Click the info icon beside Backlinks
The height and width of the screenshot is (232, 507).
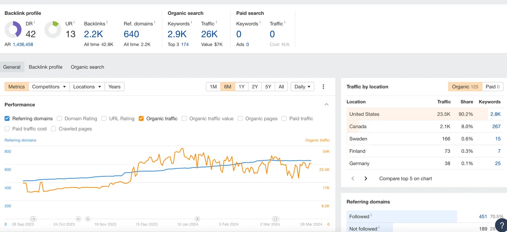107,22
